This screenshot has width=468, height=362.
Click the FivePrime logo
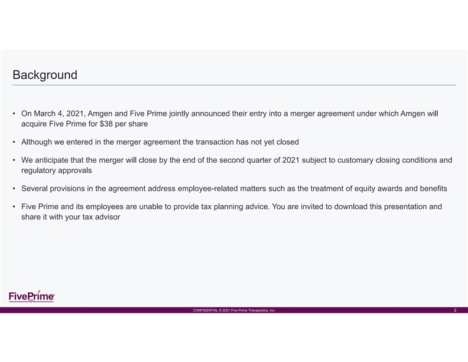[x=32, y=296]
